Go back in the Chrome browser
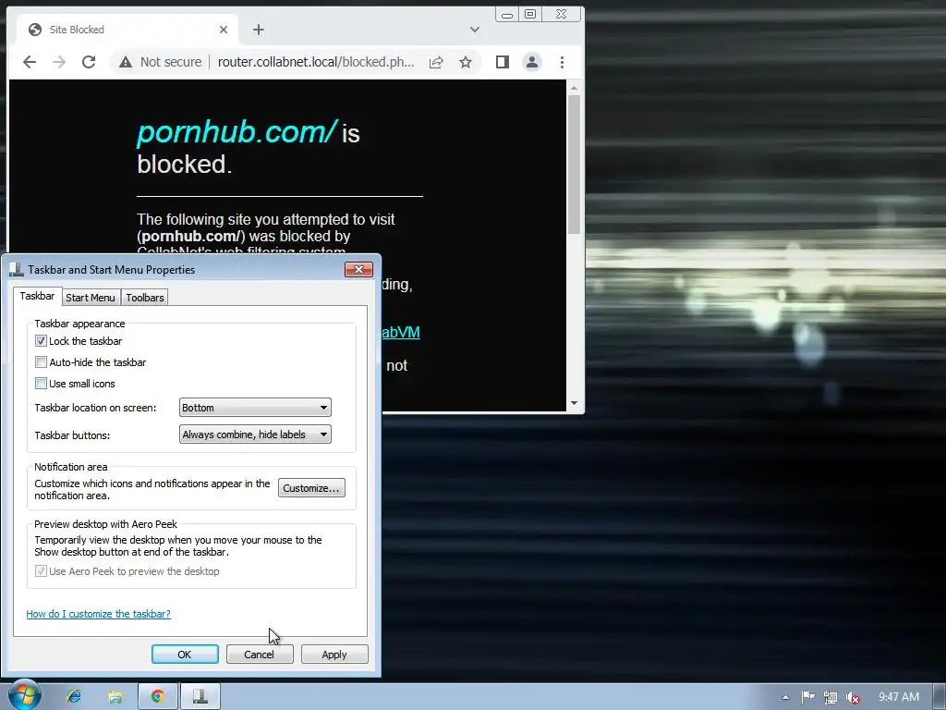 [x=30, y=62]
